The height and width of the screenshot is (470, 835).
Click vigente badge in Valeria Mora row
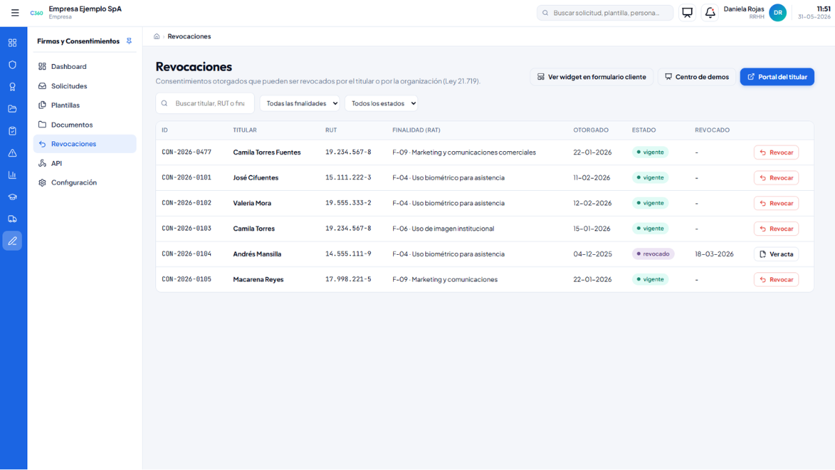click(650, 203)
